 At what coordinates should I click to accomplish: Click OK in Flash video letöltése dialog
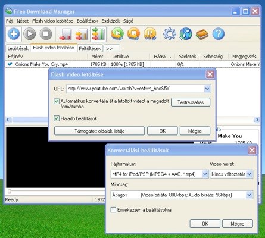[x=163, y=131]
